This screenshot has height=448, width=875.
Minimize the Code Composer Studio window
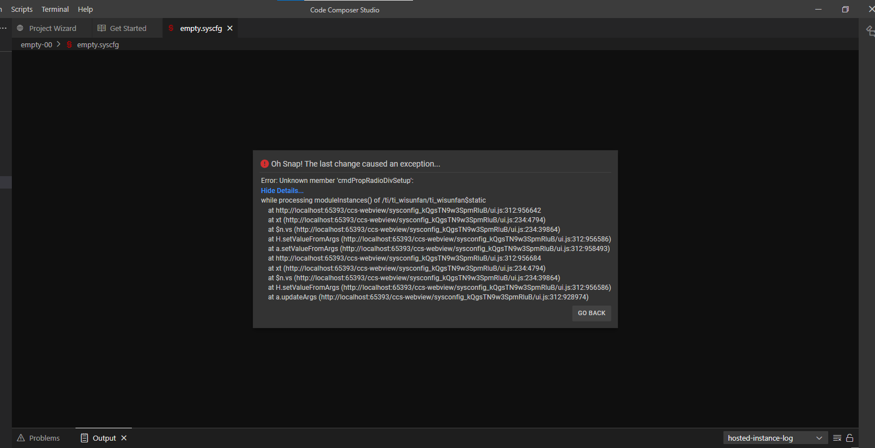click(x=818, y=10)
